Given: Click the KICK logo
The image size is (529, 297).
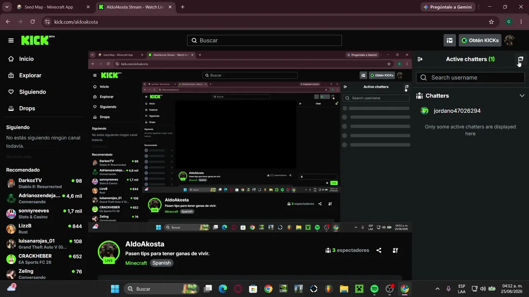Looking at the screenshot, I should pos(37,40).
